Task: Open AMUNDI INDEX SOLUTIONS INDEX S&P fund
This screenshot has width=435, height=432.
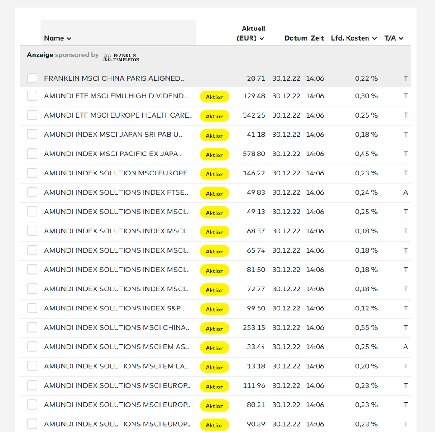Action: click(115, 308)
